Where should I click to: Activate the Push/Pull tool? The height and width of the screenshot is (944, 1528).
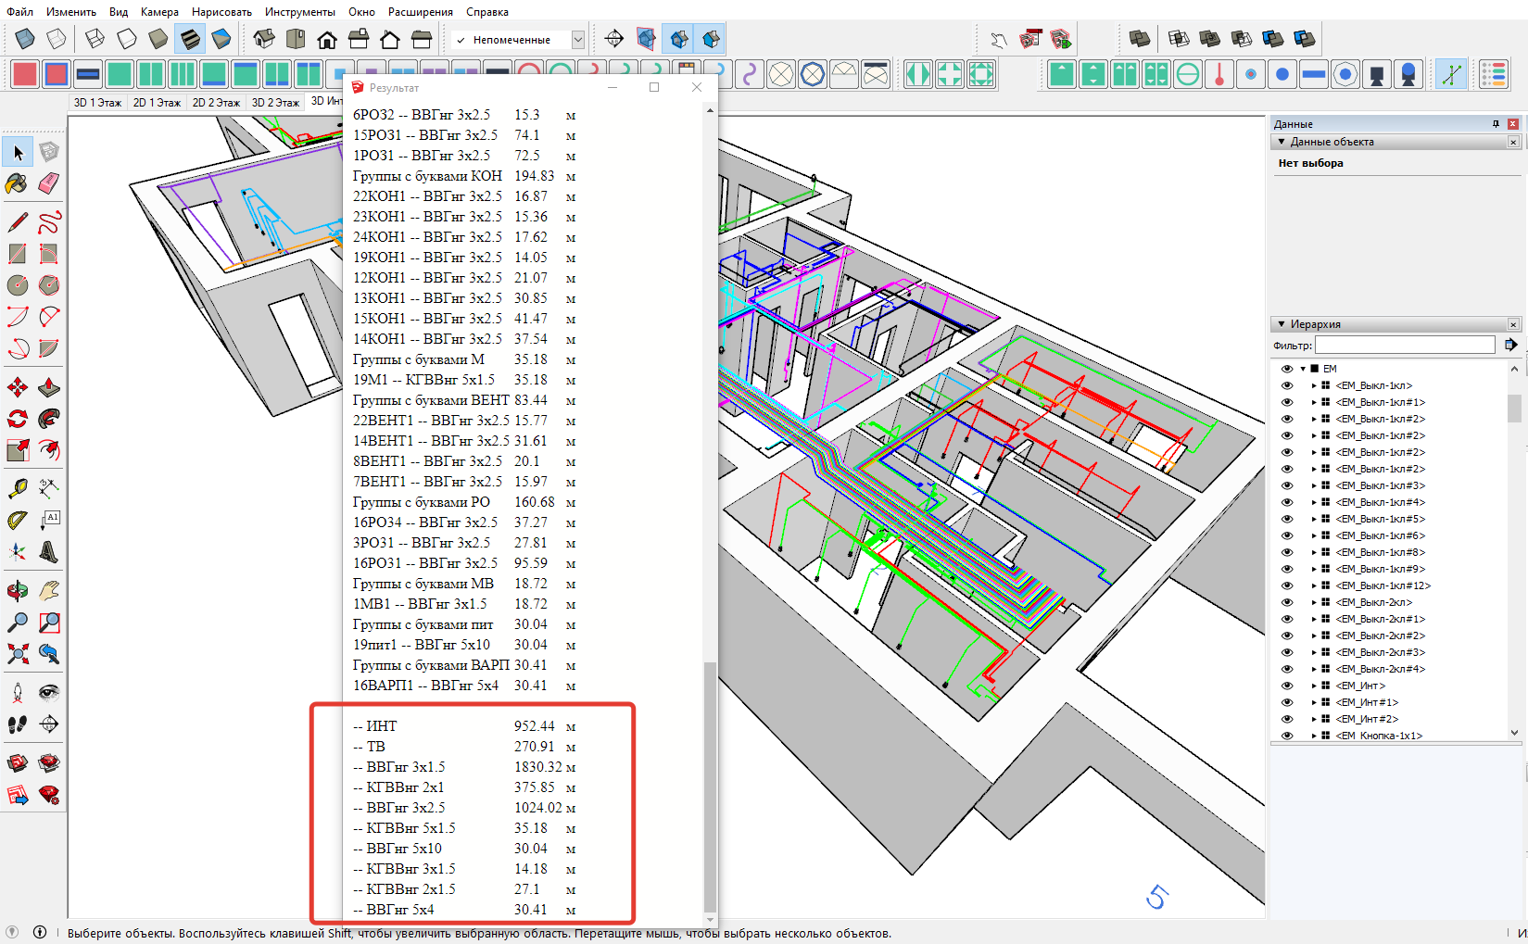pyautogui.click(x=49, y=387)
